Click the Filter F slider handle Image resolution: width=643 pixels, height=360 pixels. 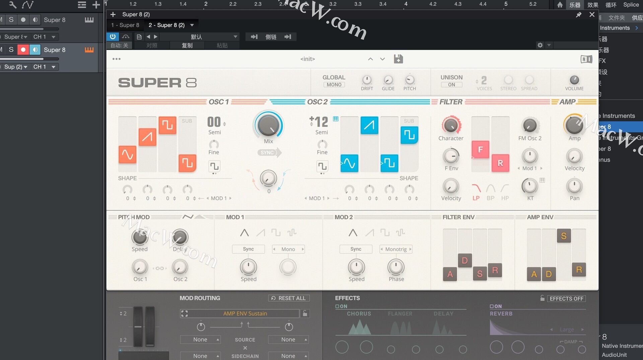480,150
